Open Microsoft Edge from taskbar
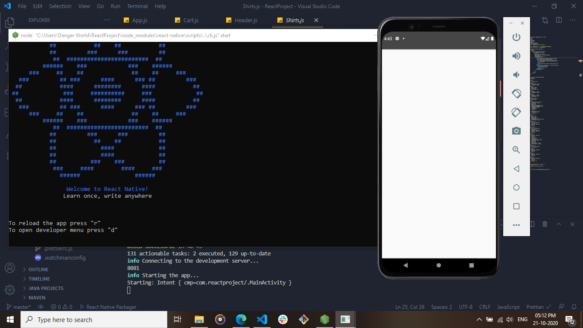This screenshot has width=583, height=328. 241,319
